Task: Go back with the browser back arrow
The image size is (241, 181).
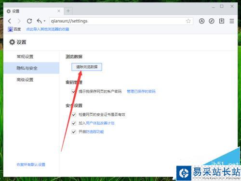Action: pyautogui.click(x=10, y=21)
